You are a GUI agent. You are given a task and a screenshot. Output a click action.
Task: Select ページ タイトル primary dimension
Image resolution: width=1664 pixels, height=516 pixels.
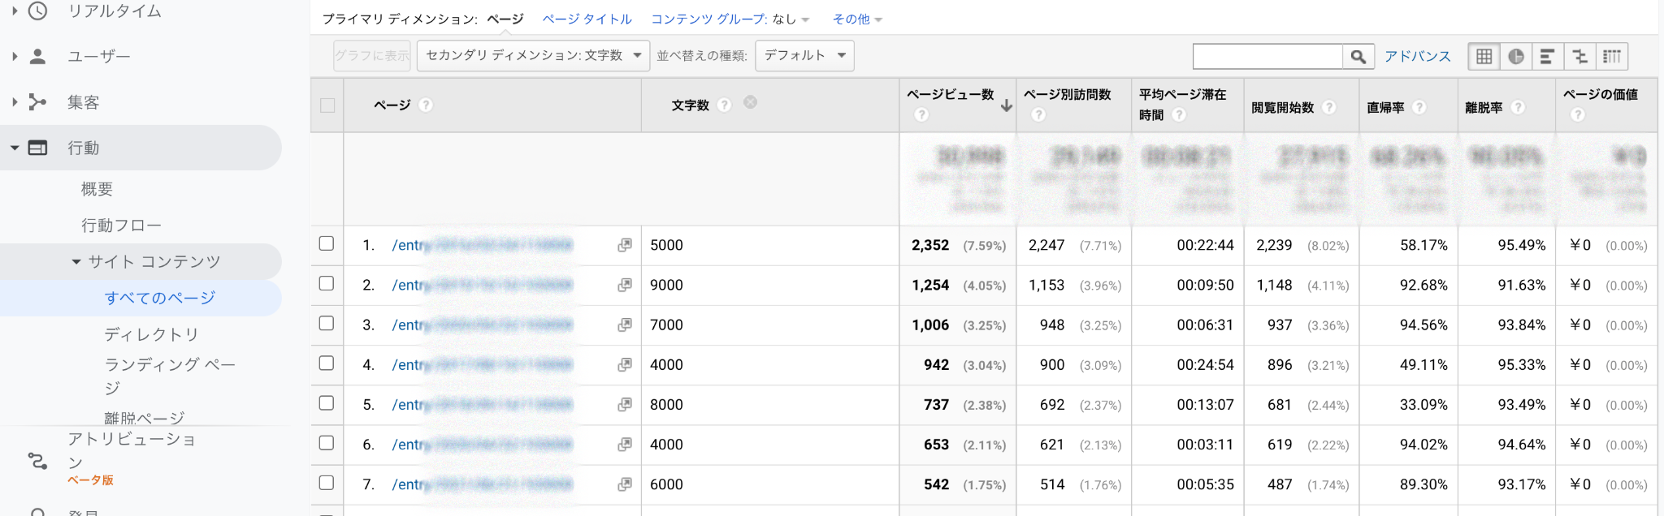(587, 19)
